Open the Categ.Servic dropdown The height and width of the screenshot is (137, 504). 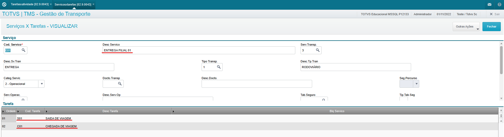pos(42,84)
